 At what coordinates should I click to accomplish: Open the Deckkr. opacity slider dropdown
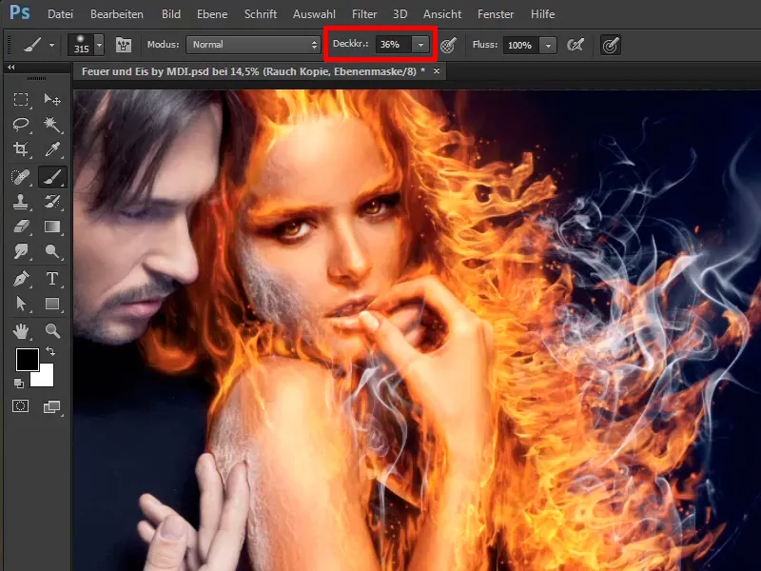tap(420, 45)
